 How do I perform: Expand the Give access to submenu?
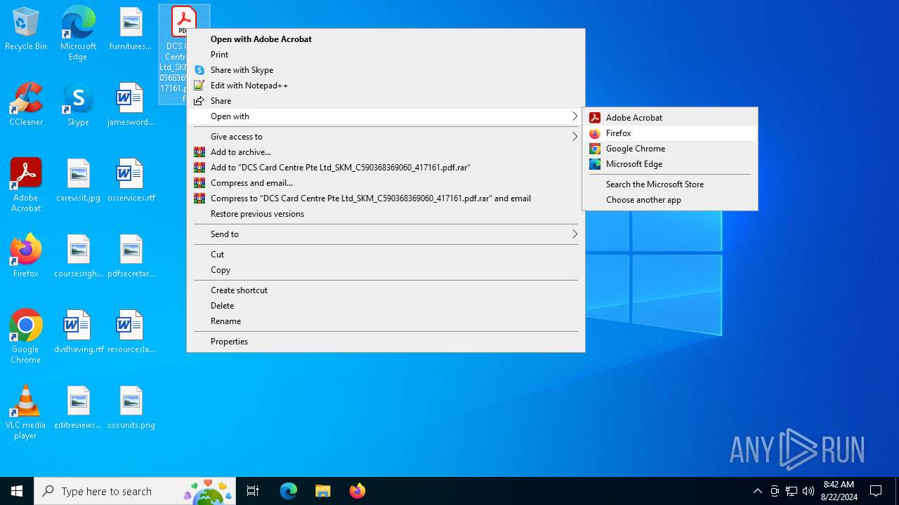(x=386, y=137)
